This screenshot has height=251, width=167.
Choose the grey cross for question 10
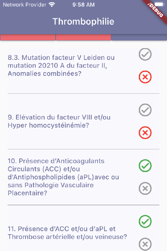coord(145,188)
